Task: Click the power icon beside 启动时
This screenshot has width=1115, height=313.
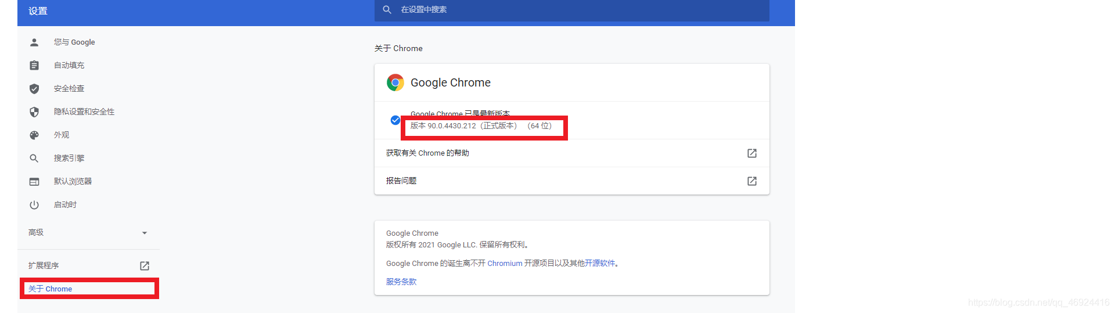Action: (34, 204)
